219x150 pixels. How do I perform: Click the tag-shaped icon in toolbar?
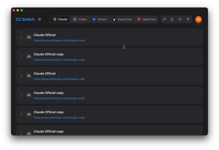coord(188,19)
